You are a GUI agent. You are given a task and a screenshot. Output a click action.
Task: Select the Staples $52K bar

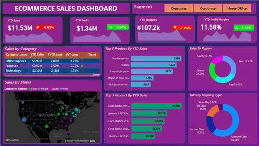pos(154,65)
